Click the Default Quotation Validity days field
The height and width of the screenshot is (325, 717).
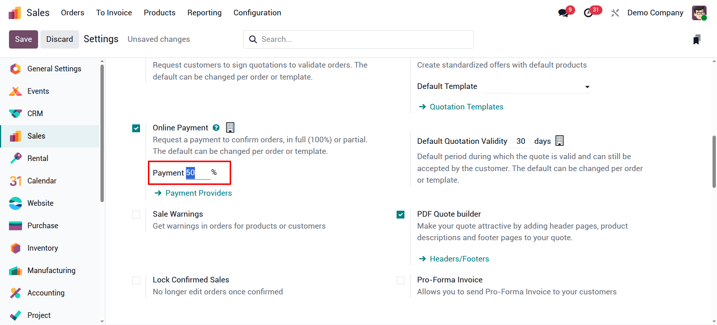tap(521, 141)
